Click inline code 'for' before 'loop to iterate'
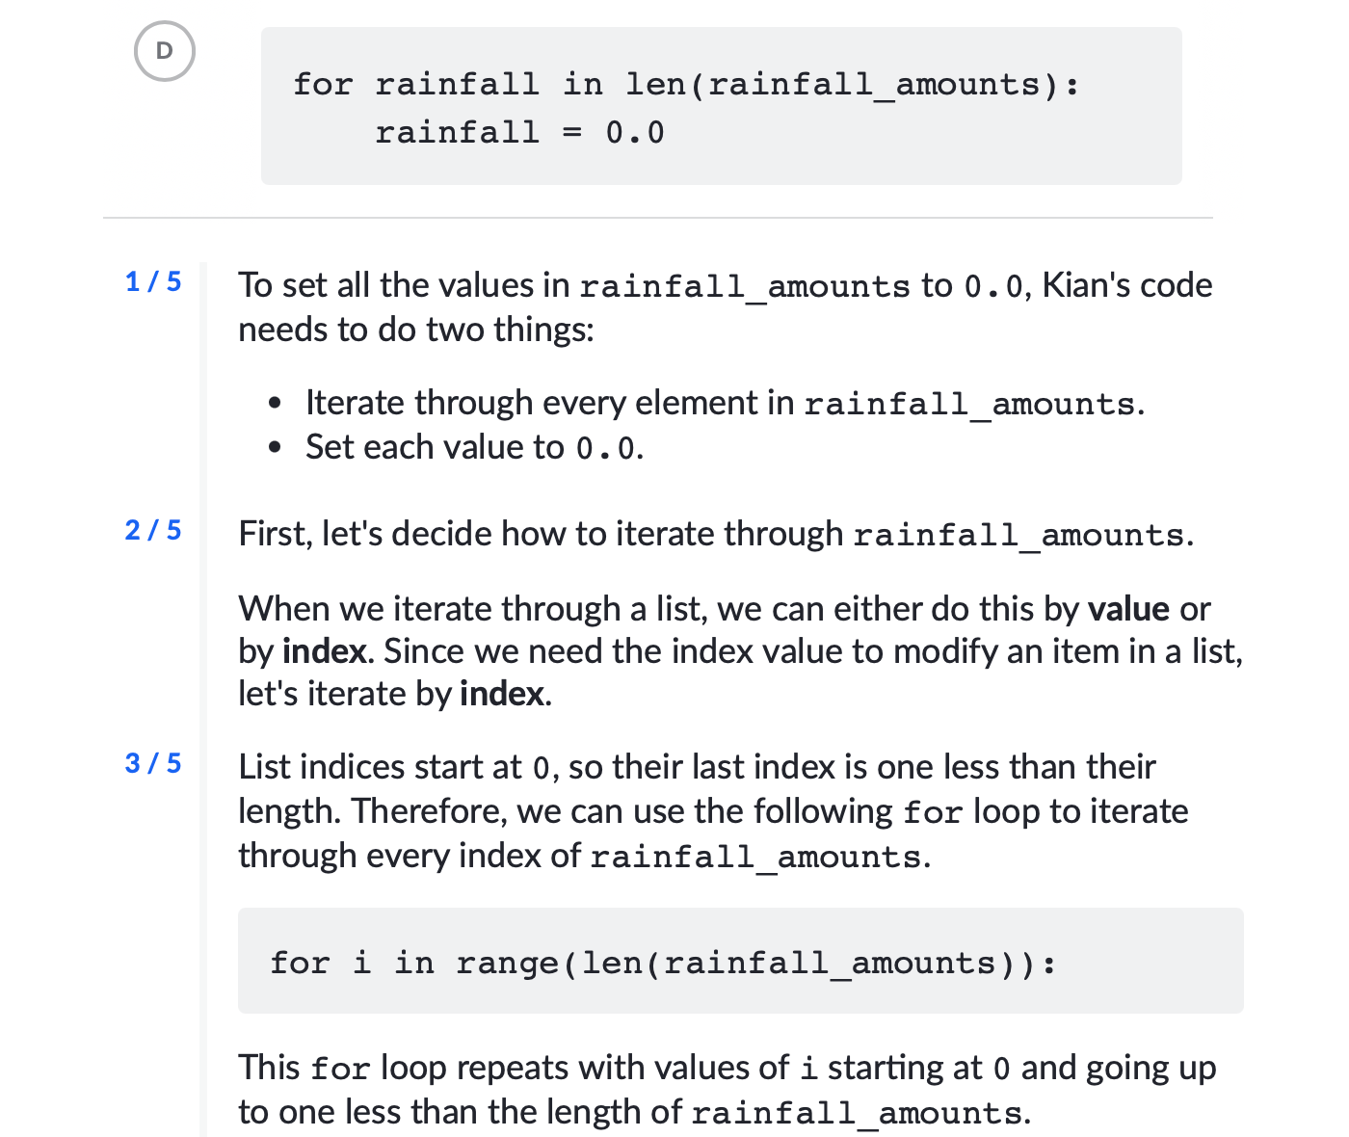1349x1137 pixels. point(933,812)
